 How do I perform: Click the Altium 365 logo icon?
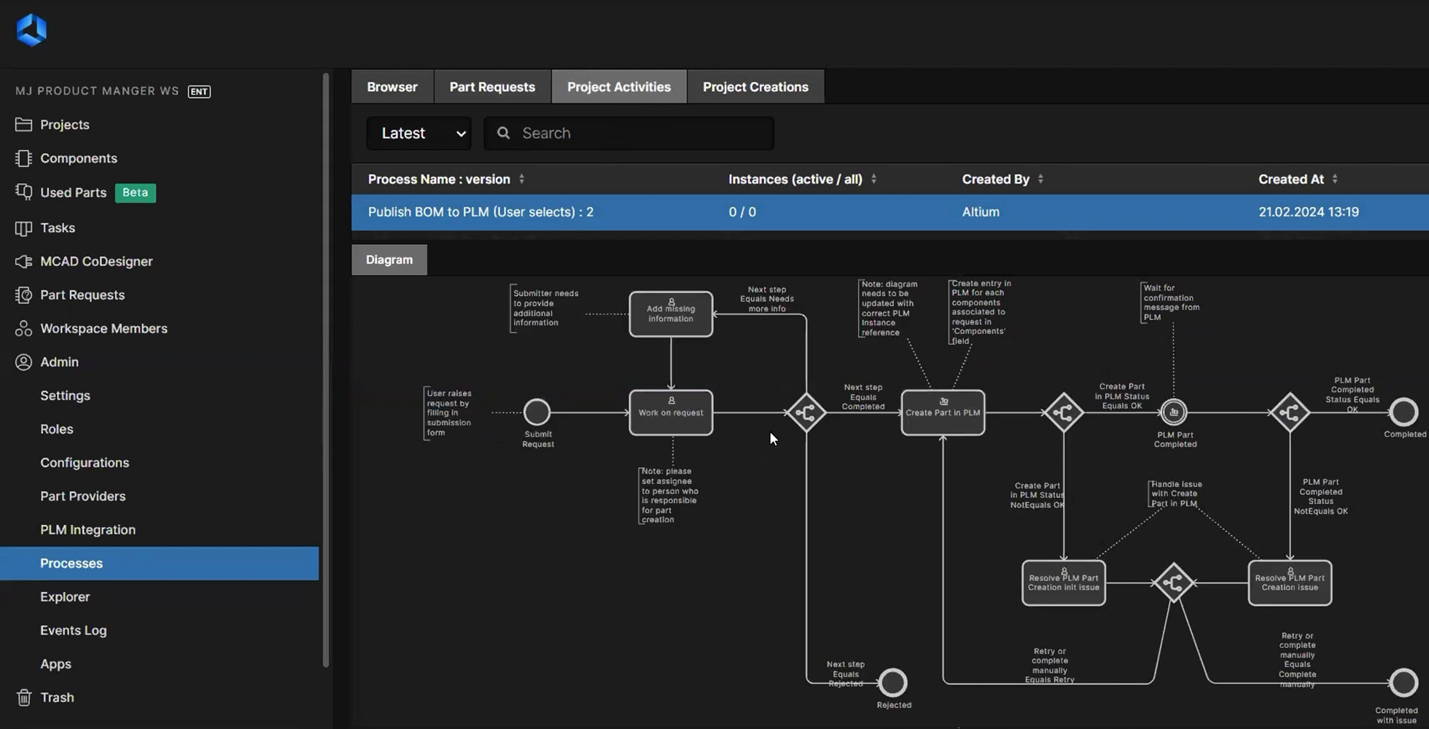[x=31, y=30]
